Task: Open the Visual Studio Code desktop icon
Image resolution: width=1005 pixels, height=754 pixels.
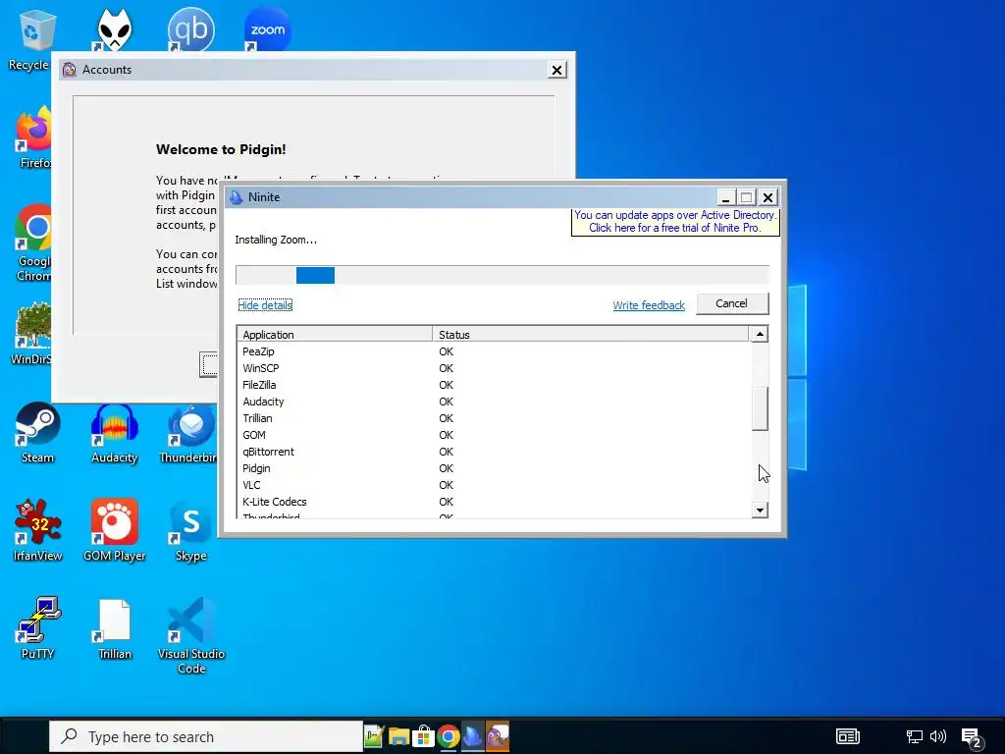Action: pos(191,635)
